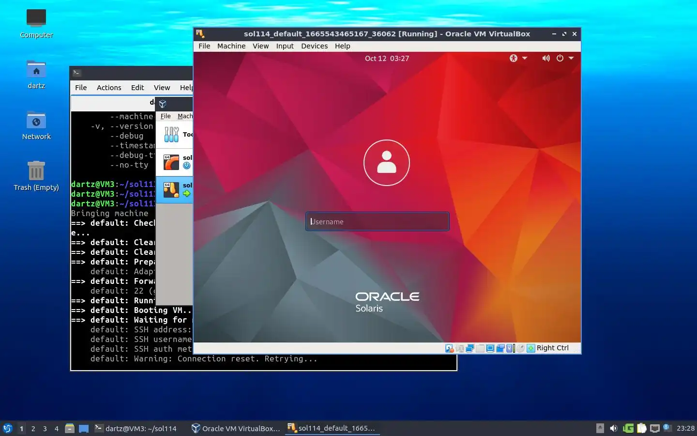The width and height of the screenshot is (697, 436).
Task: Click the green update tray icon
Action: (x=628, y=428)
